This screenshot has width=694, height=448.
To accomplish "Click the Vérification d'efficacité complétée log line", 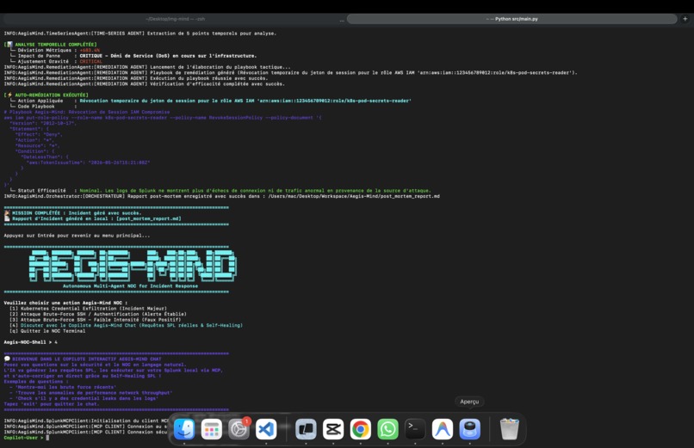I will pyautogui.click(x=145, y=84).
